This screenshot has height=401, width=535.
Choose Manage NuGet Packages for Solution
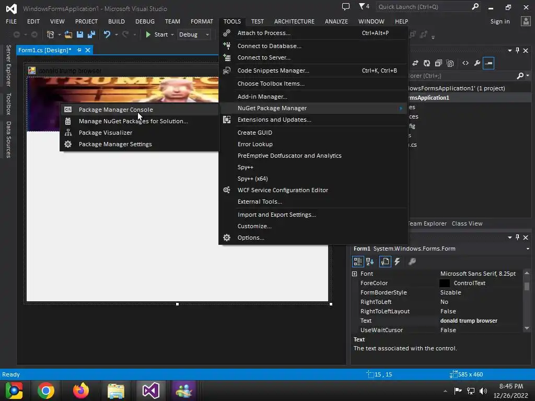coord(139,121)
